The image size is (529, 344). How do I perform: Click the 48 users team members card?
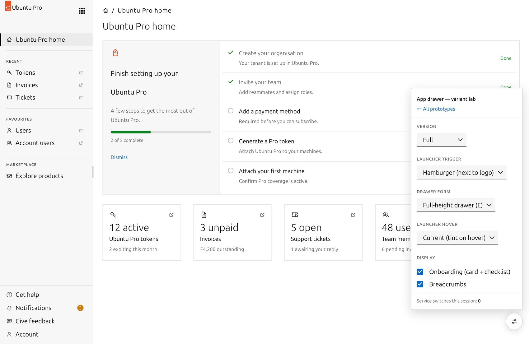(393, 232)
